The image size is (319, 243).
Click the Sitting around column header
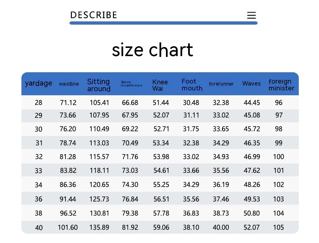(x=99, y=85)
